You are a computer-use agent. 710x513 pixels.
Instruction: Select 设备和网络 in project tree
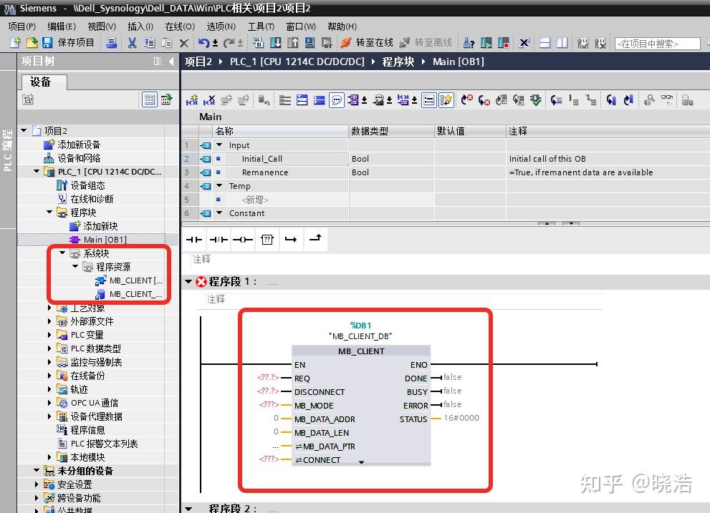[x=79, y=158]
